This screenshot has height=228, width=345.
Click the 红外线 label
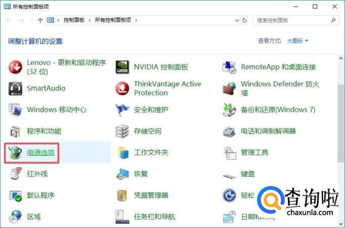[x=37, y=174]
